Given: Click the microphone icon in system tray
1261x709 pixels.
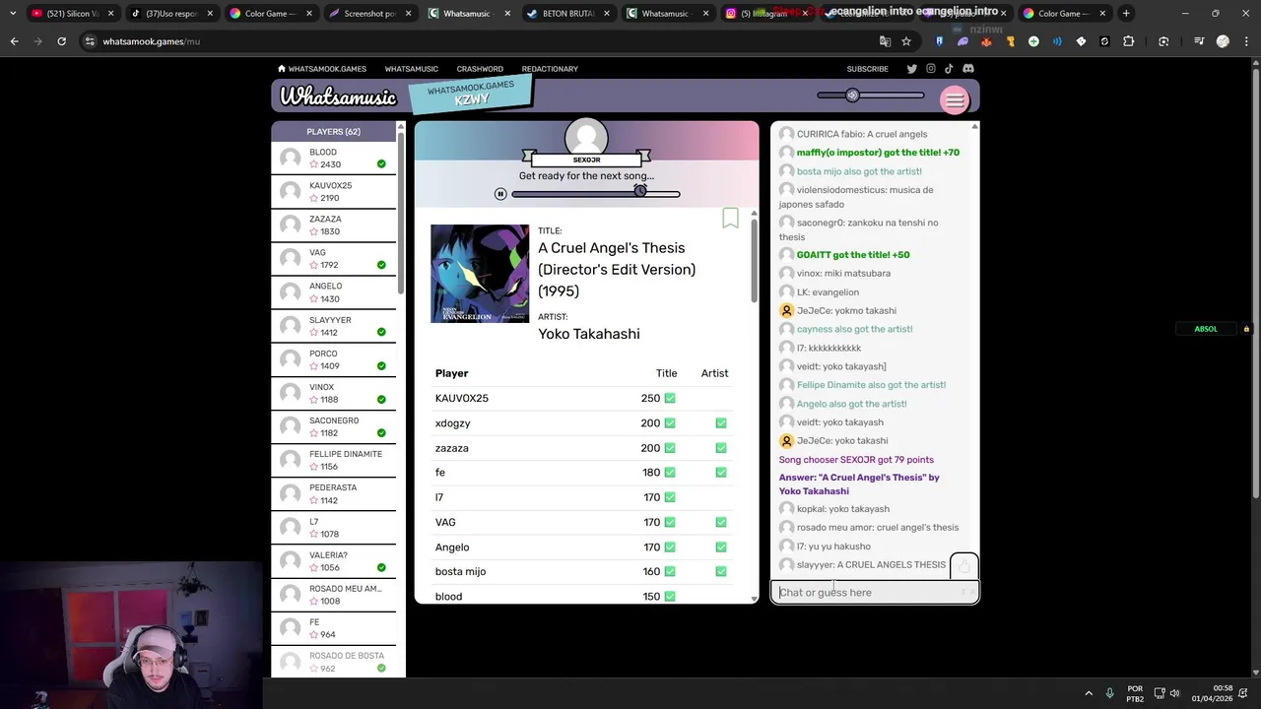Looking at the screenshot, I should (1109, 692).
